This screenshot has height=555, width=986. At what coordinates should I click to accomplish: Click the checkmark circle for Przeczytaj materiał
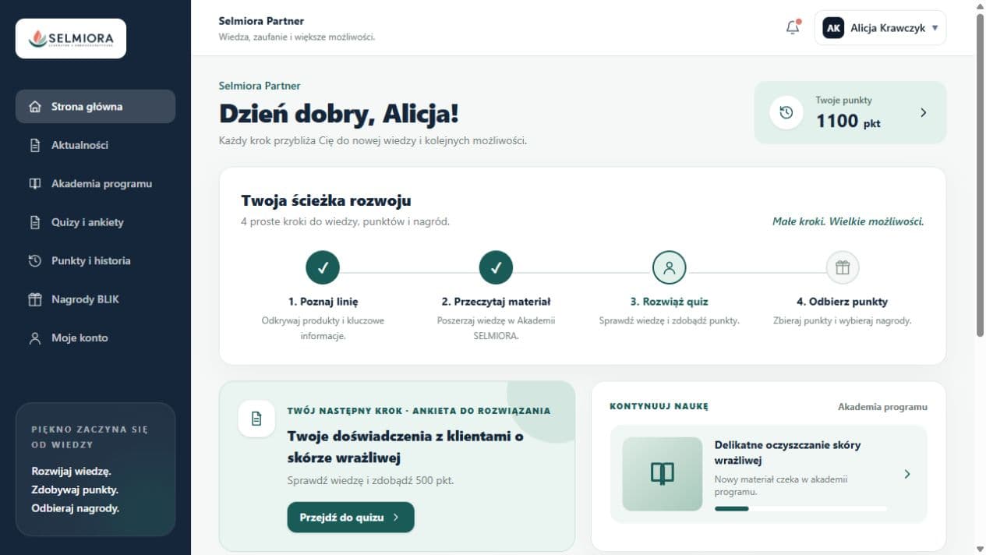pyautogui.click(x=496, y=267)
